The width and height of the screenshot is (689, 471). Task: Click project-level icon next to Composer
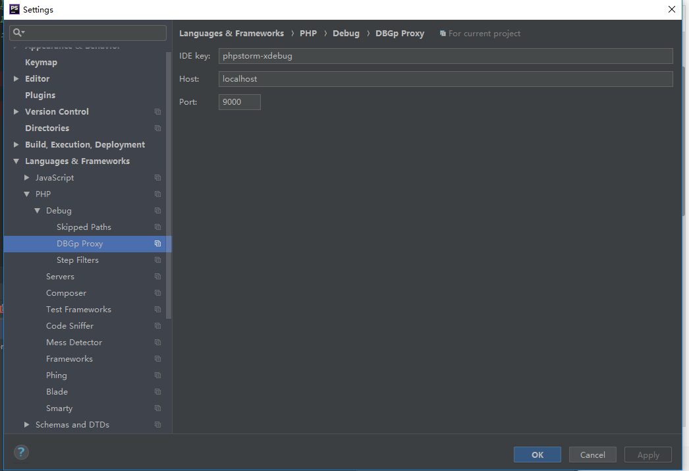click(x=157, y=293)
